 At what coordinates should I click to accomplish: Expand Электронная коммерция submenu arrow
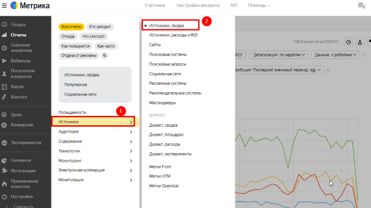pos(131,170)
